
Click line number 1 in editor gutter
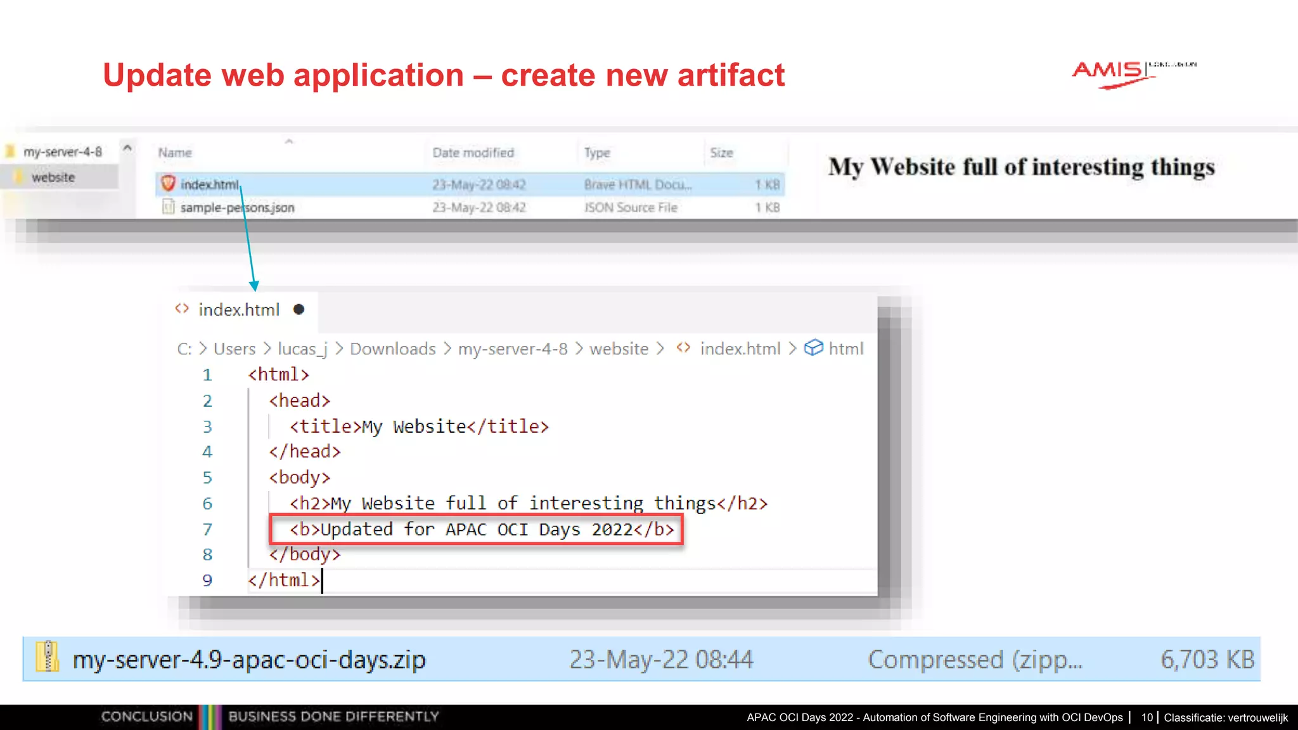(x=207, y=375)
